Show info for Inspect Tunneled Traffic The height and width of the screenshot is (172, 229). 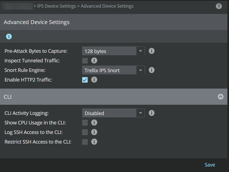[x=94, y=60]
